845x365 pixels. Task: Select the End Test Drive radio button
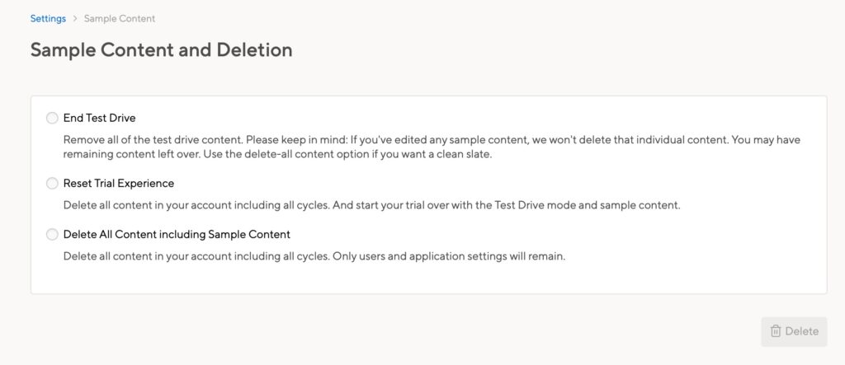click(52, 118)
